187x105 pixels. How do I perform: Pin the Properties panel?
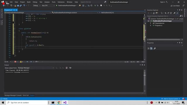click(180, 43)
